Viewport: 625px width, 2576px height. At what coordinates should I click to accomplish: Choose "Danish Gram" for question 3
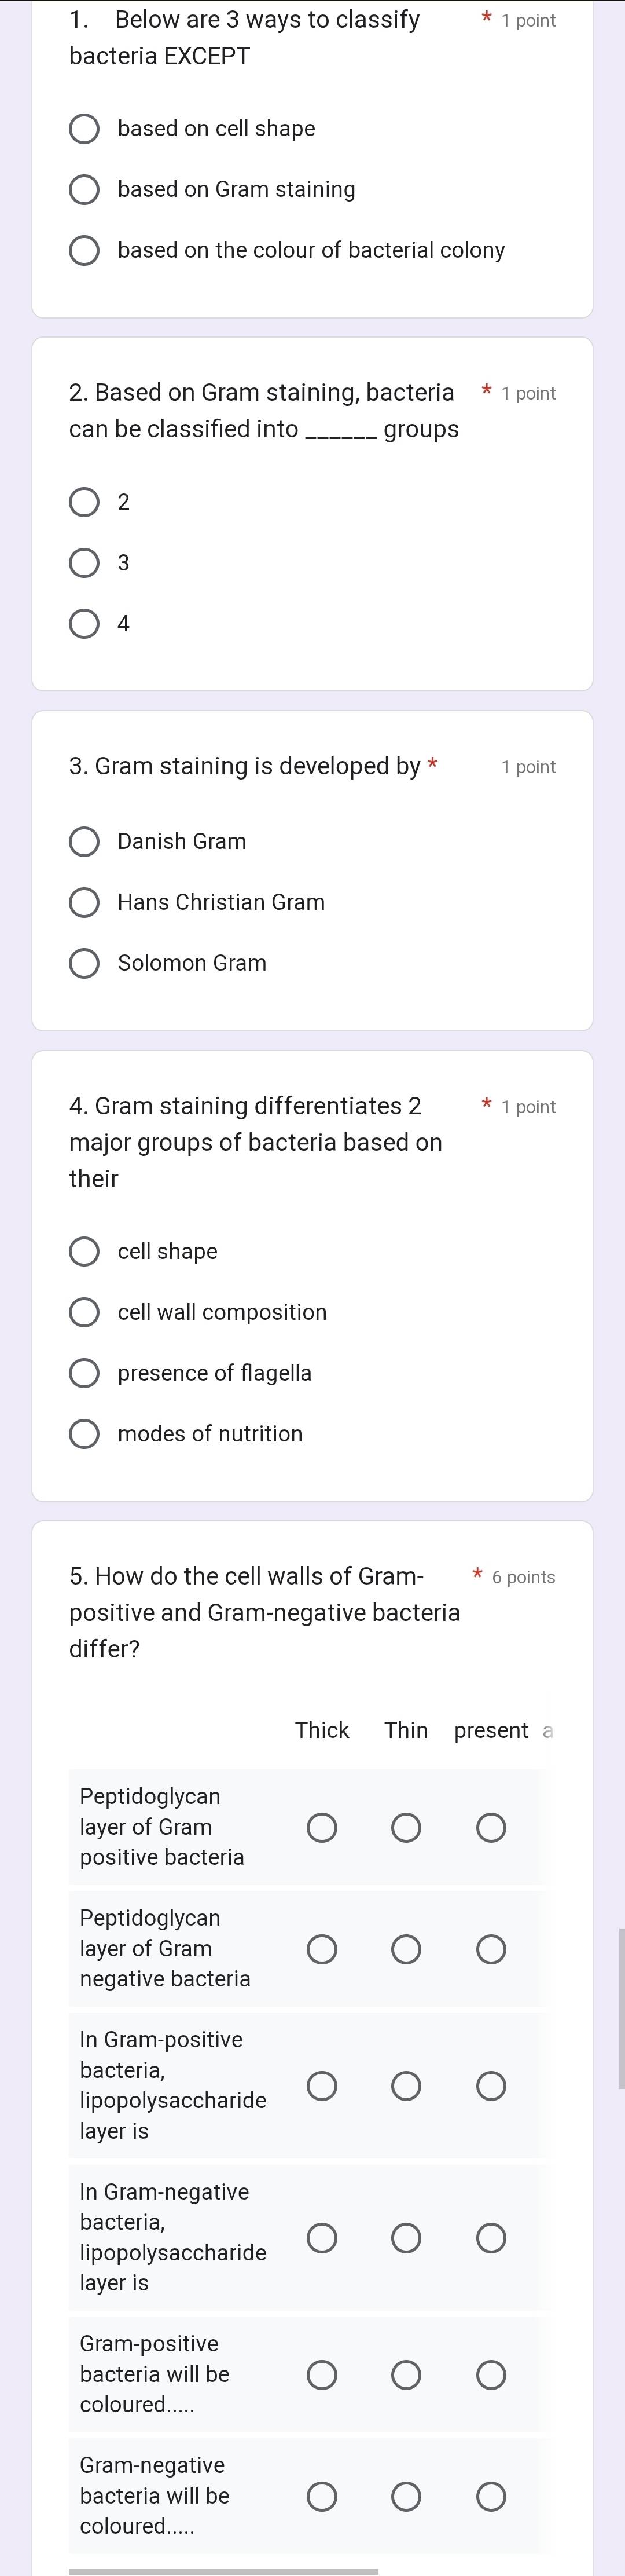point(84,842)
